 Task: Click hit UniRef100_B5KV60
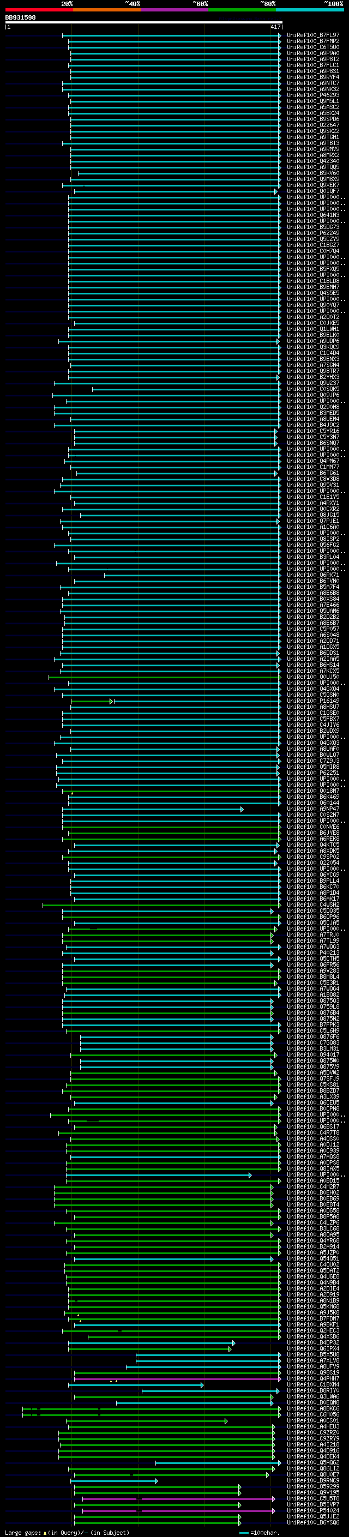click(x=312, y=173)
